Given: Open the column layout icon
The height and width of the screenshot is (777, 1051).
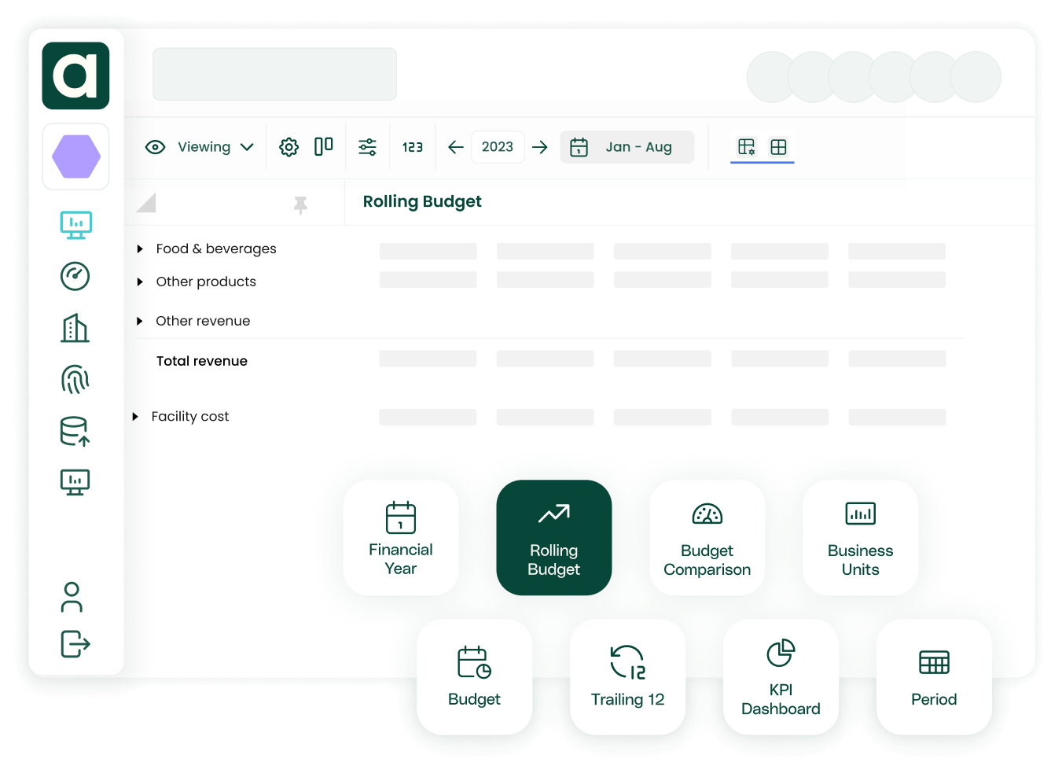Looking at the screenshot, I should (323, 147).
